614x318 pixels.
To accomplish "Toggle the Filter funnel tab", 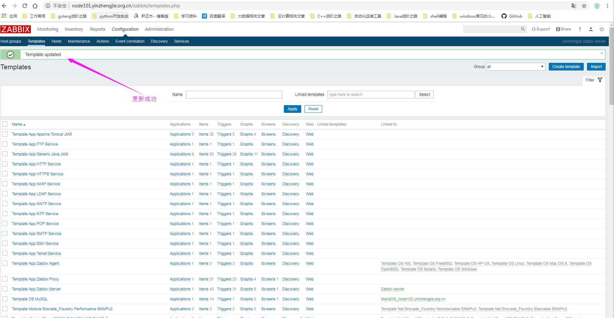I will click(594, 80).
